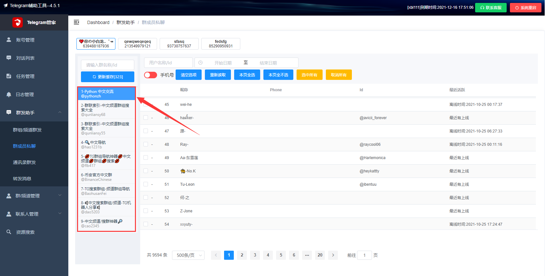Click Dashboard breadcrumb link

[98, 22]
